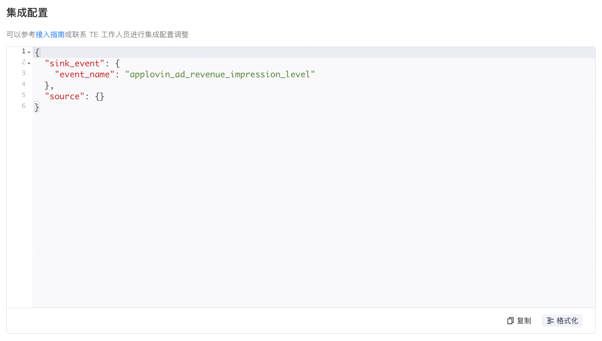Click the copy icon beside 复制
602x341 pixels.
(x=510, y=320)
